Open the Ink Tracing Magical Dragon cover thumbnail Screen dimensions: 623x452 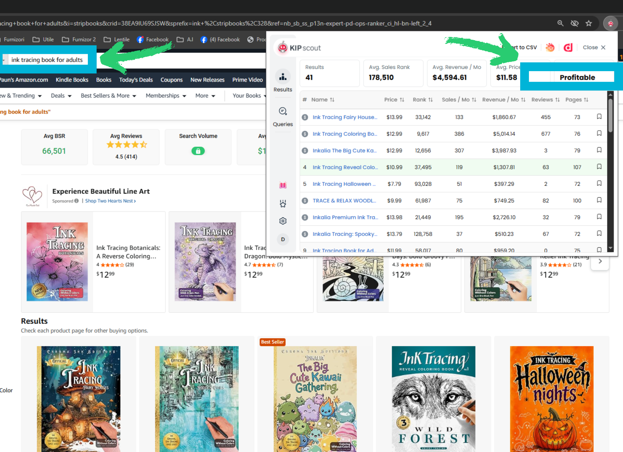point(205,262)
